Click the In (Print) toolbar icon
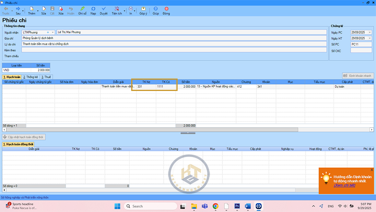Image resolution: width=376 pixels, height=212 pixels. [x=130, y=9]
